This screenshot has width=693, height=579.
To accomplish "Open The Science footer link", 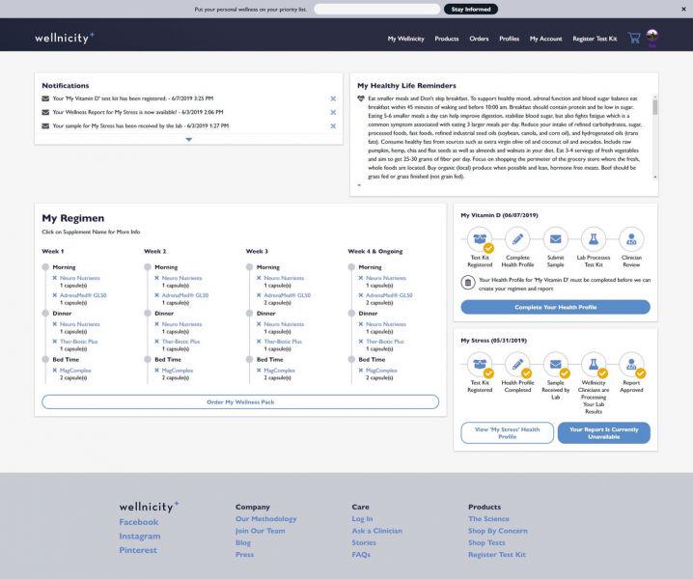I will point(488,519).
